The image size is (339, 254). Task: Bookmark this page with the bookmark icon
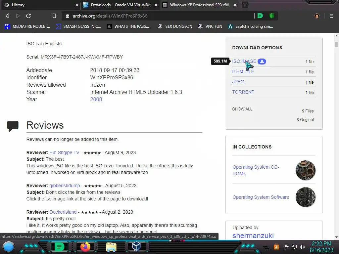pos(54,16)
